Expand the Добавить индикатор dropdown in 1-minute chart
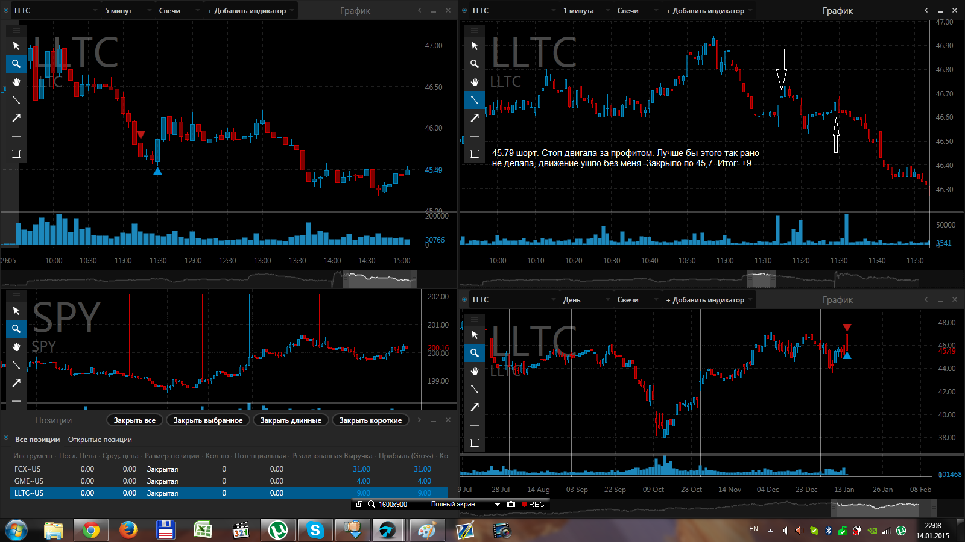 (x=709, y=11)
